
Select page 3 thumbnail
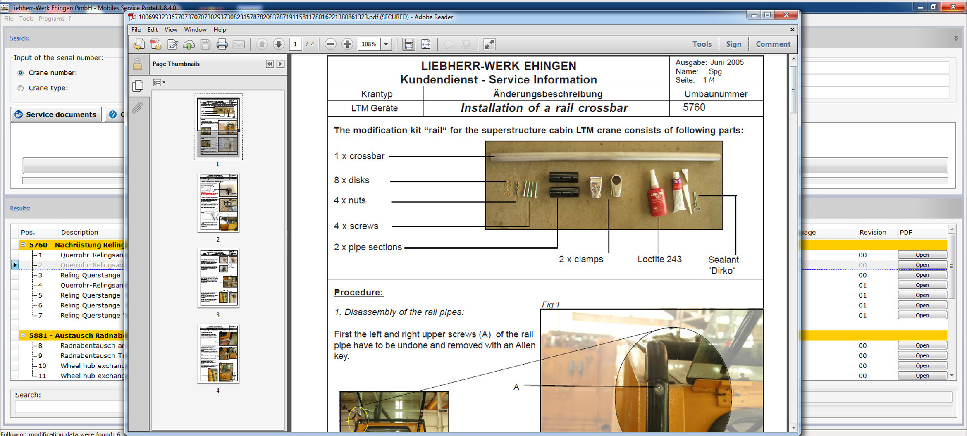[x=218, y=278]
